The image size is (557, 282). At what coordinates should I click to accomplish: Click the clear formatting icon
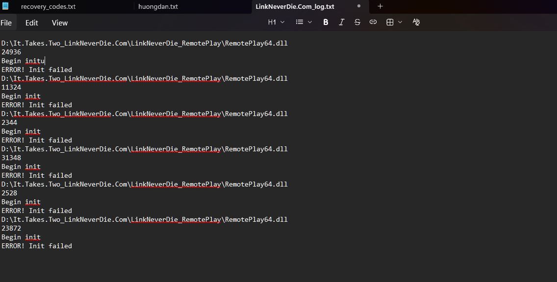[416, 22]
